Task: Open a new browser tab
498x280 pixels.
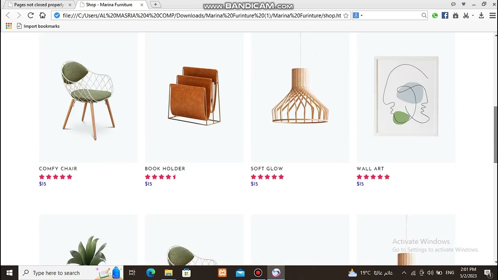Action: click(155, 5)
